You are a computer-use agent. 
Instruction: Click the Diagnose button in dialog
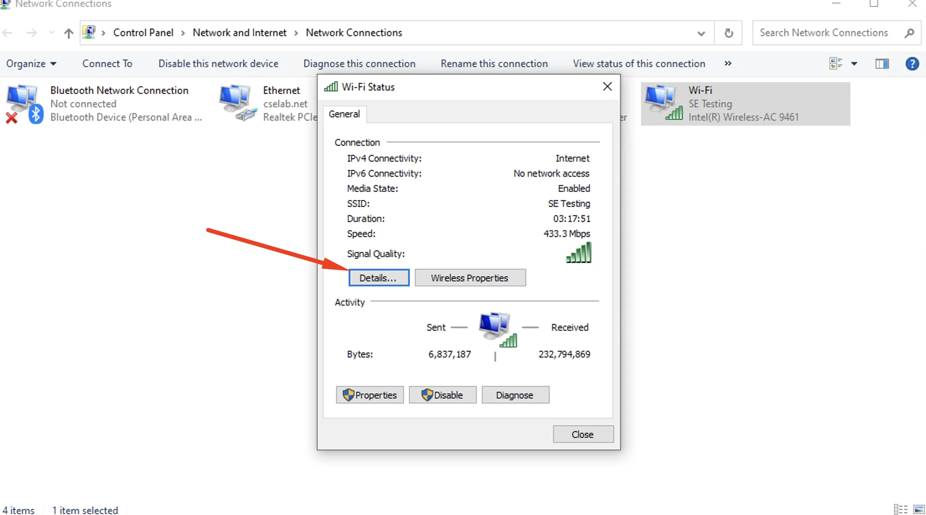tap(515, 395)
